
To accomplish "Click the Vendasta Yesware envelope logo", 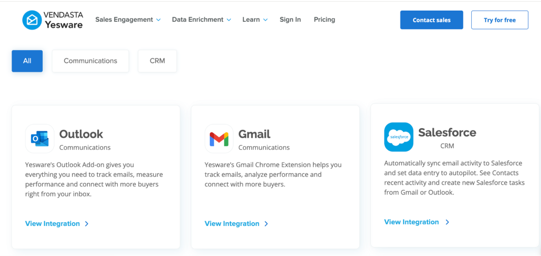I will click(32, 20).
